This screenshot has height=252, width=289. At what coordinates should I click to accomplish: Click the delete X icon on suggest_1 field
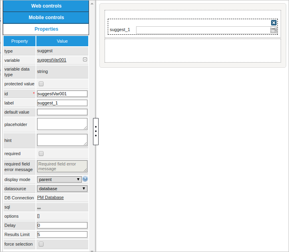[x=274, y=23]
